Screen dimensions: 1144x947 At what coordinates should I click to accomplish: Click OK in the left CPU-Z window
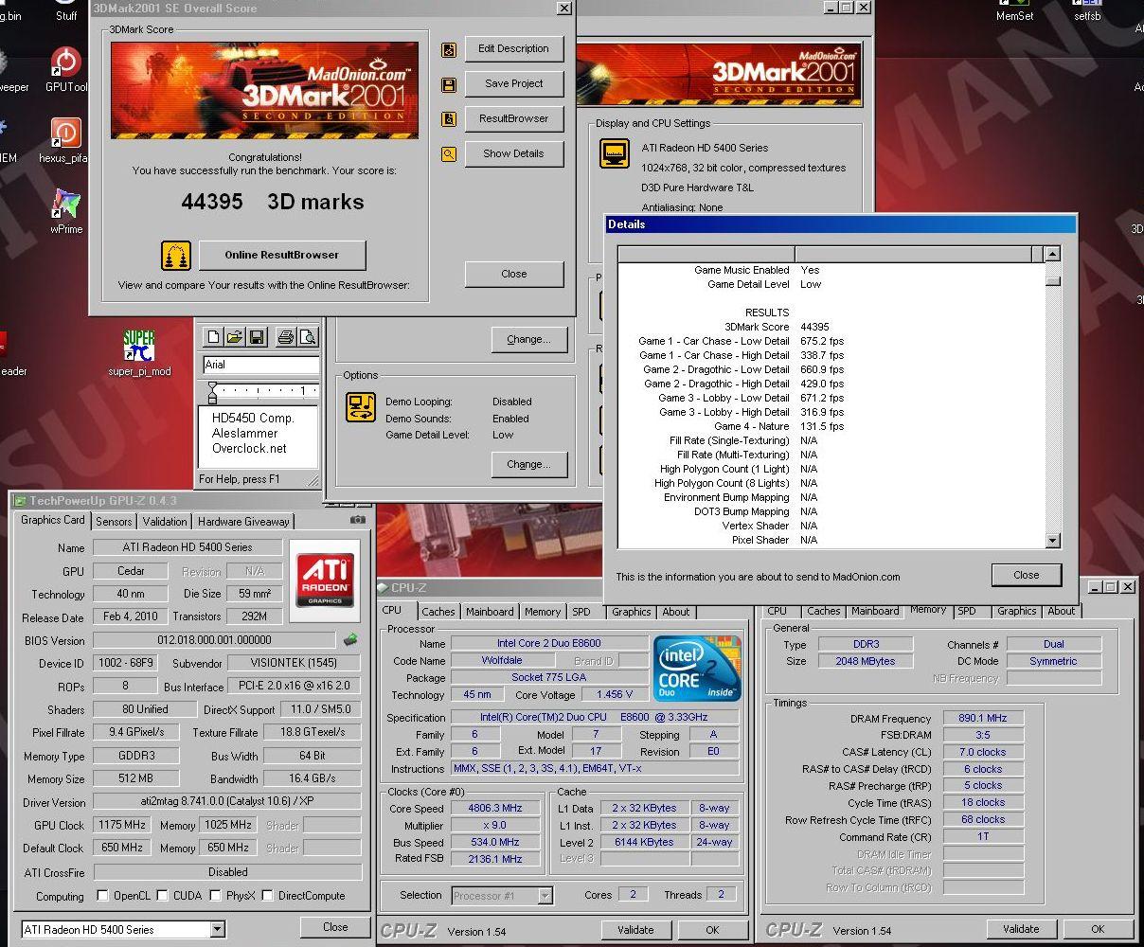click(x=712, y=930)
